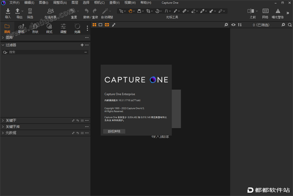Select the Annotations pencil tool
This screenshot has height=196, width=293.
pyautogui.click(x=220, y=11)
